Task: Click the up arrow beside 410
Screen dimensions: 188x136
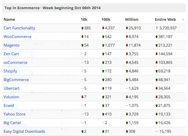Action: pos(103,114)
